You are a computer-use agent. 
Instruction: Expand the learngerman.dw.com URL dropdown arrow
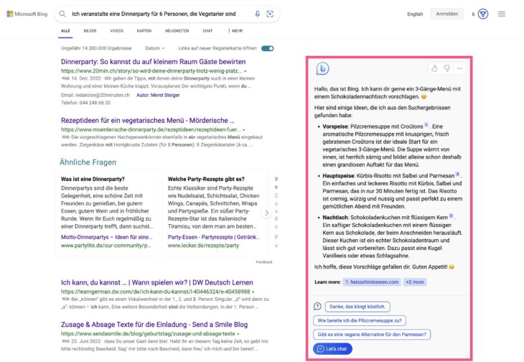point(253,292)
